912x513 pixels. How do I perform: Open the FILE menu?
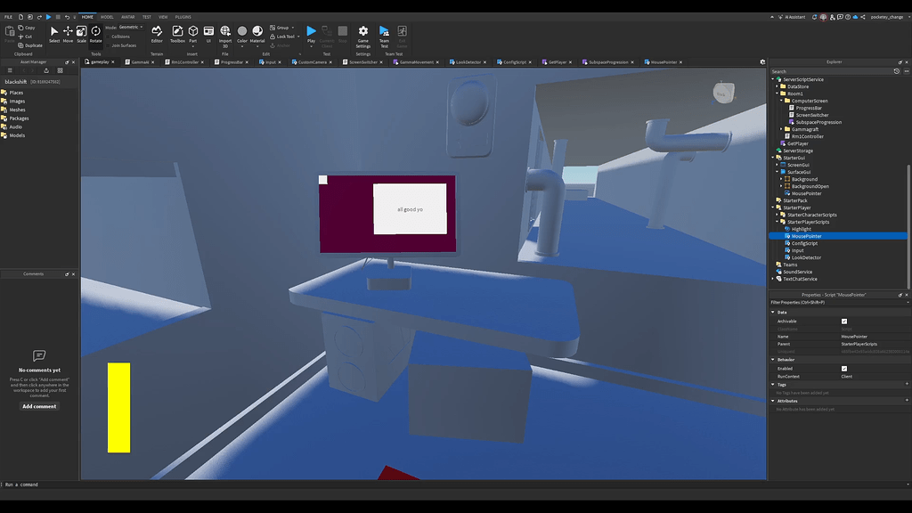(8, 17)
